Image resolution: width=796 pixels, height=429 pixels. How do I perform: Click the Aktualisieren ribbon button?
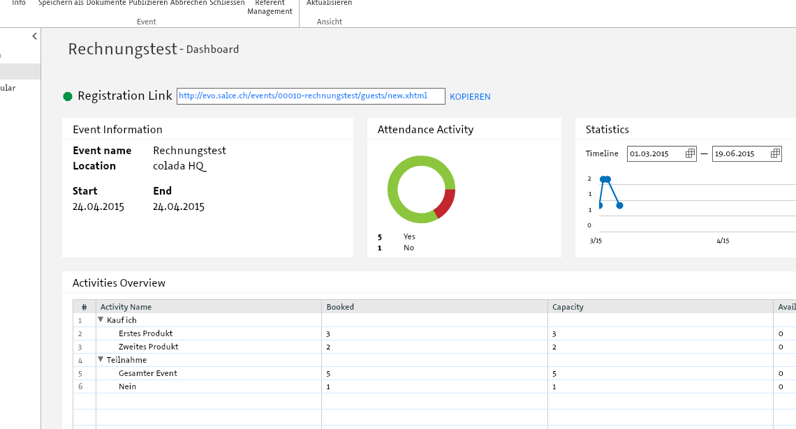pyautogui.click(x=329, y=3)
